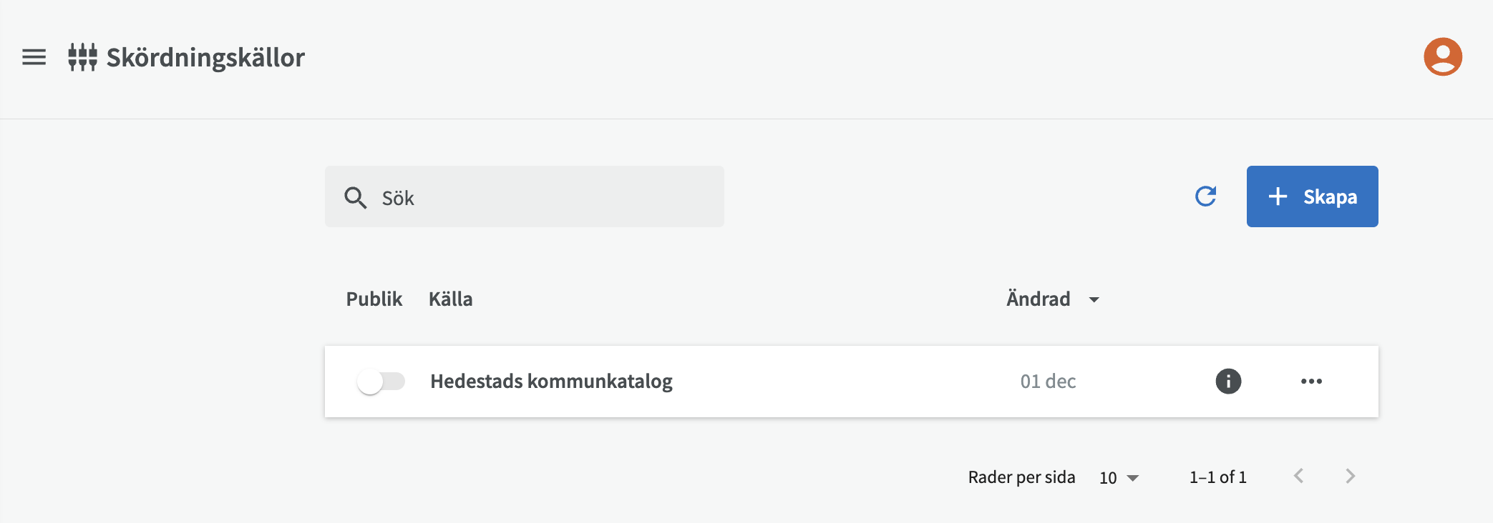Show info for Hedestads kommunkatalog
Image resolution: width=1493 pixels, height=523 pixels.
pos(1228,382)
